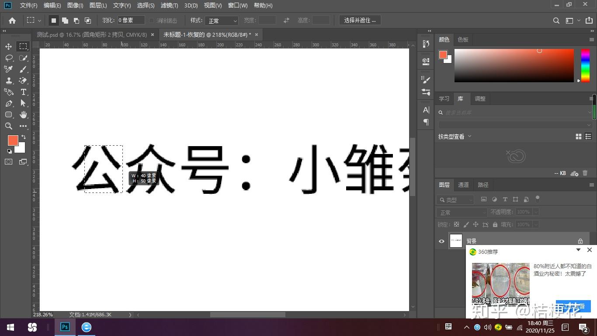This screenshot has width=597, height=336.
Task: Switch library to list view
Action: tap(588, 136)
